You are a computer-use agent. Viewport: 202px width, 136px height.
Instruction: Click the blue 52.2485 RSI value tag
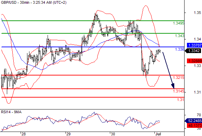193,121
